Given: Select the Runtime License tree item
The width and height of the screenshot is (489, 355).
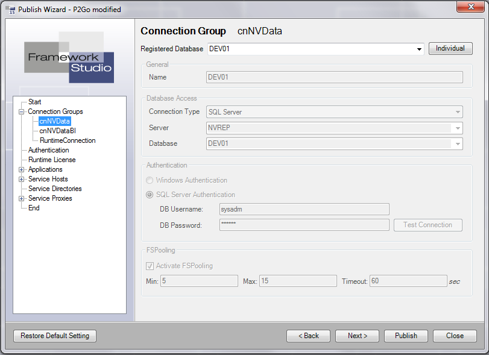Looking at the screenshot, I should [52, 160].
